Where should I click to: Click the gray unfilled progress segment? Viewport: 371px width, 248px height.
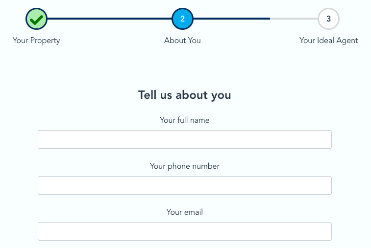tap(294, 19)
